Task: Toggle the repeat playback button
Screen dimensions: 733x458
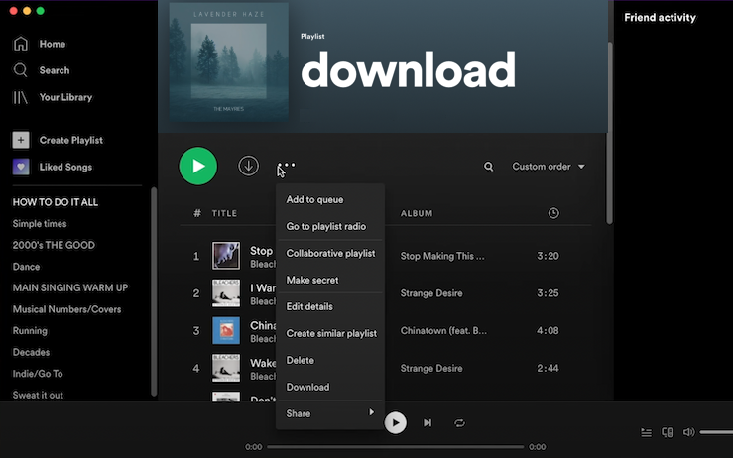Action: pos(459,423)
